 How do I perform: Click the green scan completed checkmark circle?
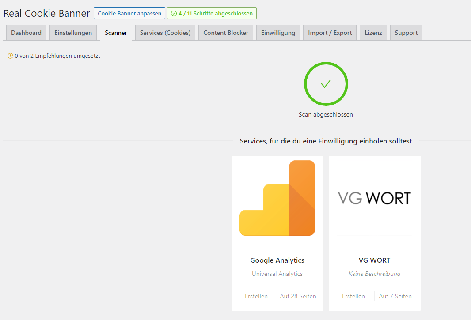[x=326, y=84]
